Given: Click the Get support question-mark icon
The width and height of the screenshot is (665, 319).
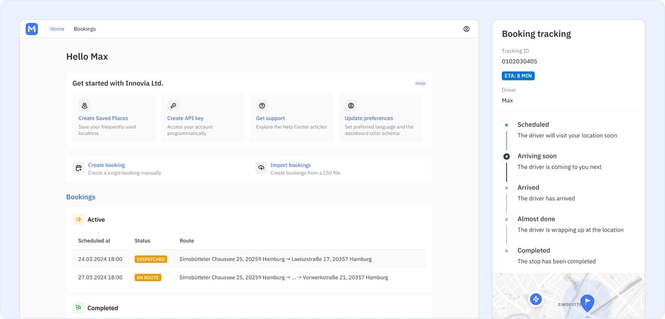Looking at the screenshot, I should [262, 106].
